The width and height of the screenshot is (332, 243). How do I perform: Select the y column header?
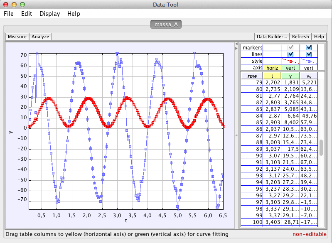(290, 76)
